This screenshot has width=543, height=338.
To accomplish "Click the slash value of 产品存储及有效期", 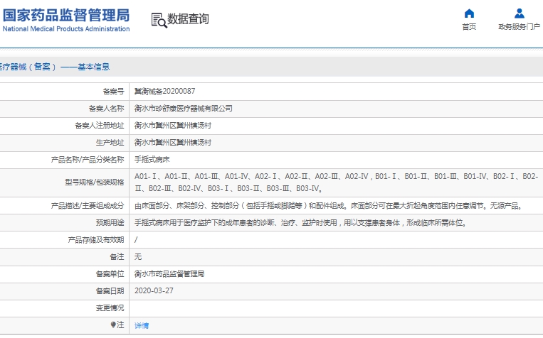I will 136,239.
